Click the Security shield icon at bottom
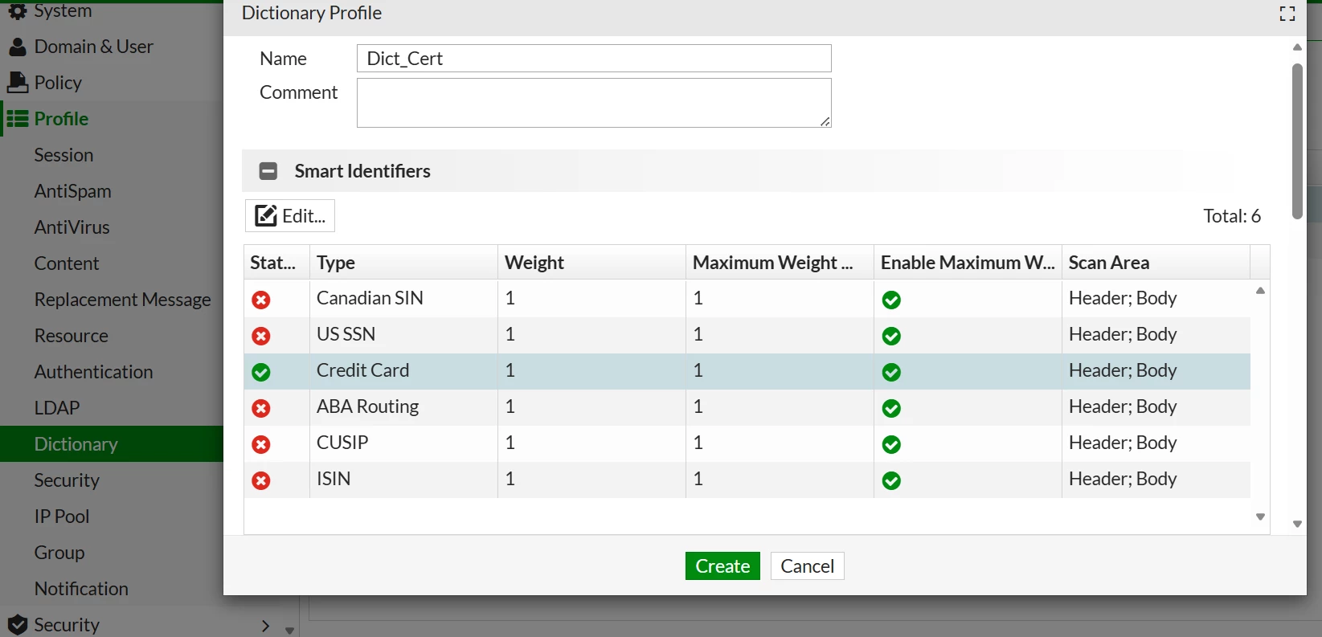The image size is (1322, 637). pyautogui.click(x=17, y=625)
